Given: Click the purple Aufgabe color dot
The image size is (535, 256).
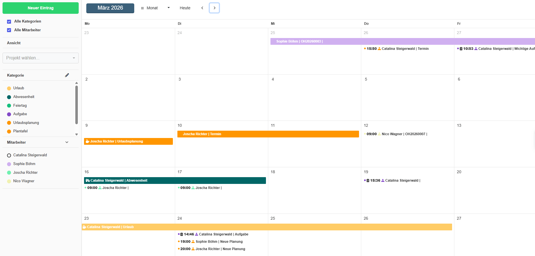Looking at the screenshot, I should pos(9,114).
